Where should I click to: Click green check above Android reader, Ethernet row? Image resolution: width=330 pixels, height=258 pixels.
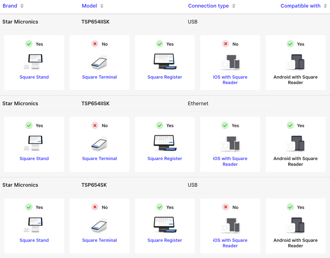[290, 125]
